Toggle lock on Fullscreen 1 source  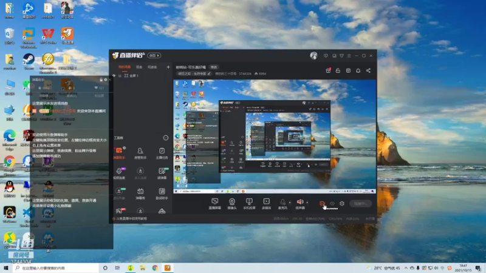pos(120,75)
